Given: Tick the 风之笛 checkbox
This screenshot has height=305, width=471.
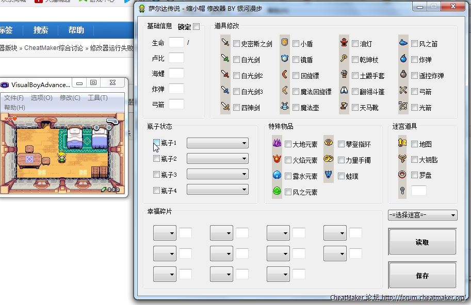Looking at the screenshot, I should (414, 44).
